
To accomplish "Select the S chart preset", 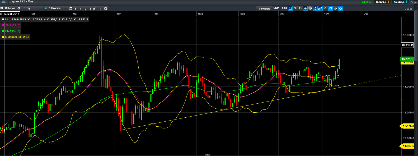I will pos(76,8).
